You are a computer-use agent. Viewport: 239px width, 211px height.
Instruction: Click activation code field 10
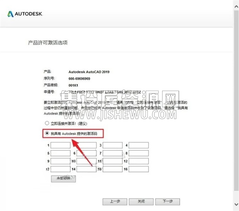click(86, 161)
